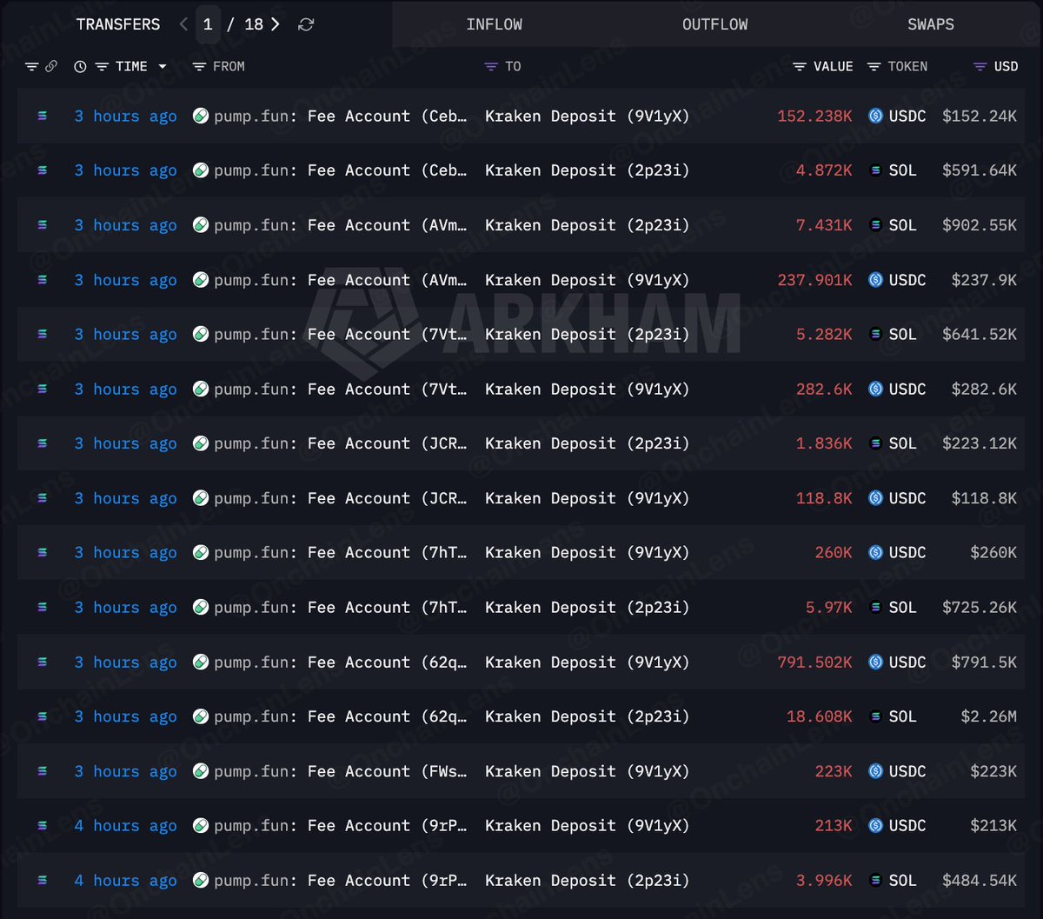Click the 152.238K value cell
The width and height of the screenshot is (1043, 919).
click(x=814, y=116)
